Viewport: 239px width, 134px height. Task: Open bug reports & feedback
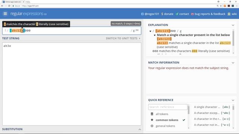(x=208, y=14)
